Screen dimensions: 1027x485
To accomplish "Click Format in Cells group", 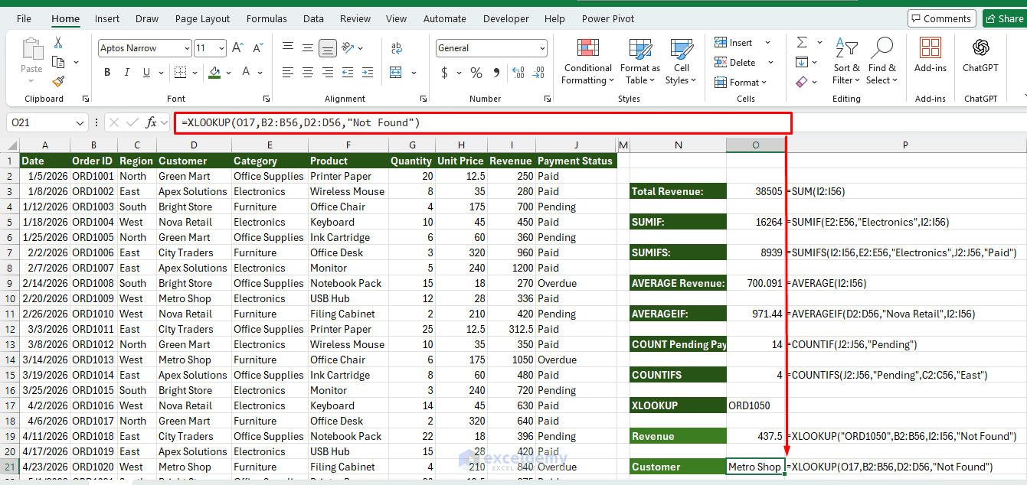I will click(741, 82).
